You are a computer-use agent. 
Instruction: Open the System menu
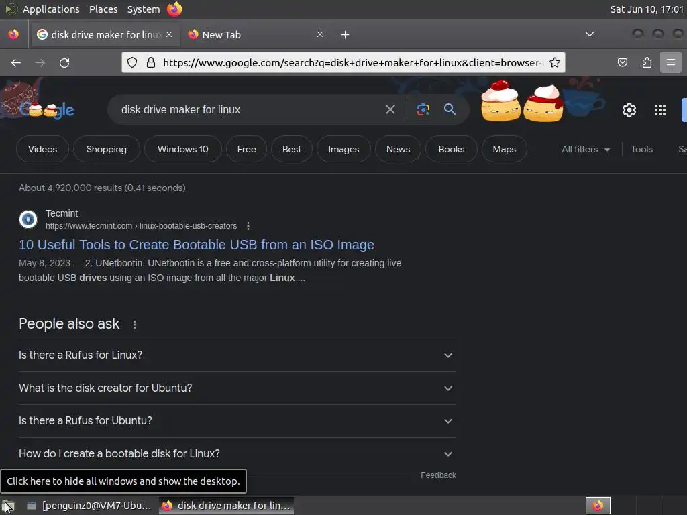pos(144,9)
